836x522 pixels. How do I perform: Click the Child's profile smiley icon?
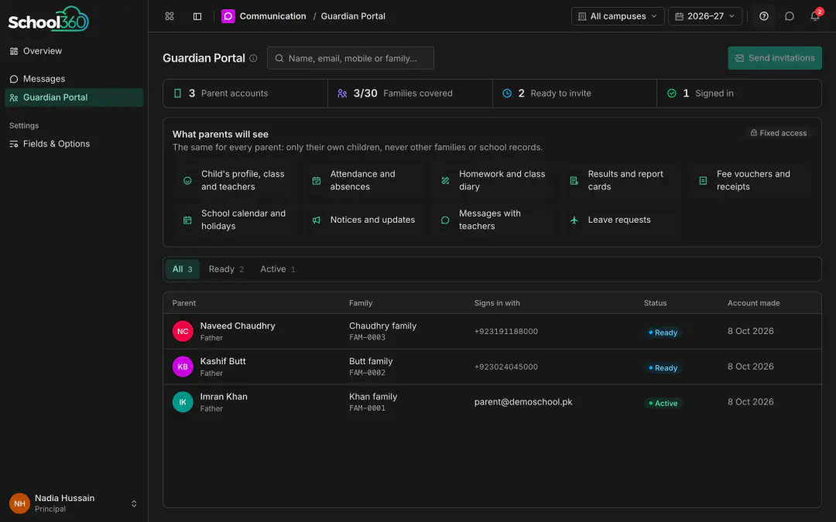(x=187, y=180)
